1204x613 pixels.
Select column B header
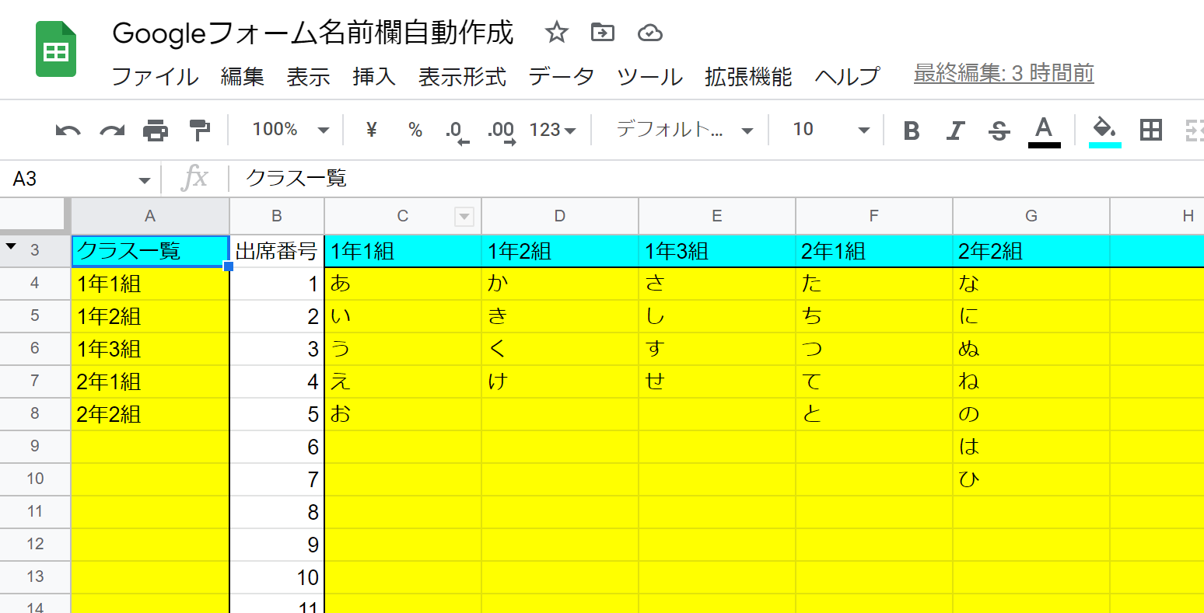point(277,216)
